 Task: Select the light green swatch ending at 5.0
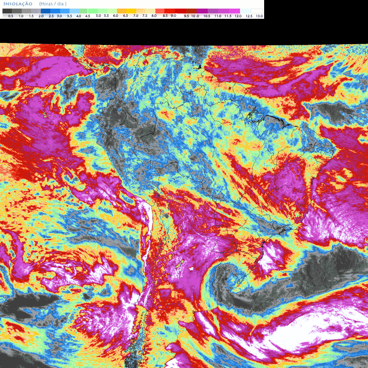click(93, 11)
